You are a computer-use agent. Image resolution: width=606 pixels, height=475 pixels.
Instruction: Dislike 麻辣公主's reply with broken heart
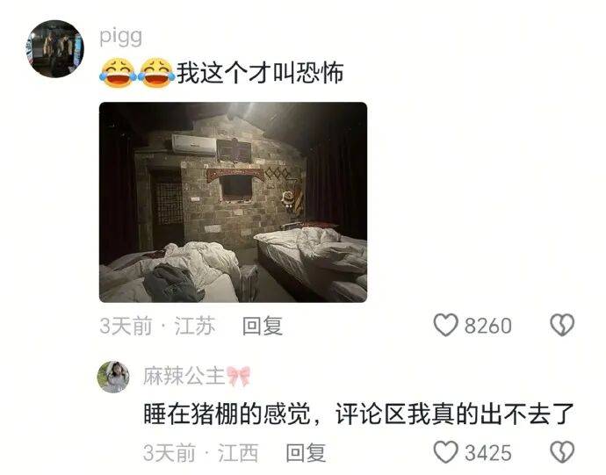click(x=562, y=452)
